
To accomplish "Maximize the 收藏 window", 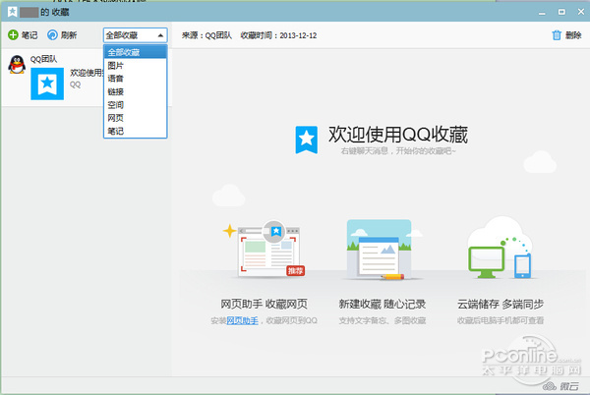I will 561,12.
